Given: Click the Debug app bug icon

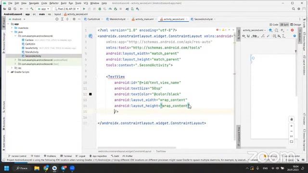Looking at the screenshot, I should (100, 9).
